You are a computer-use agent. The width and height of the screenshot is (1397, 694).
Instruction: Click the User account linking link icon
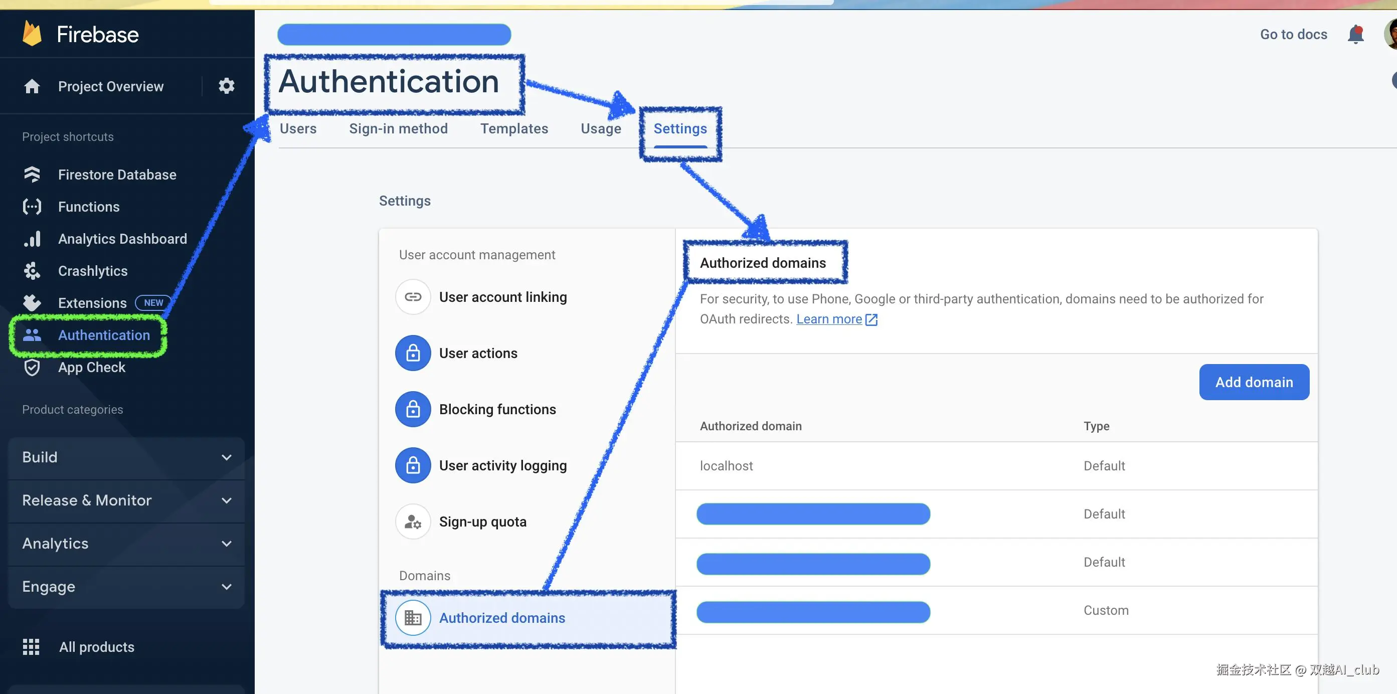click(413, 296)
